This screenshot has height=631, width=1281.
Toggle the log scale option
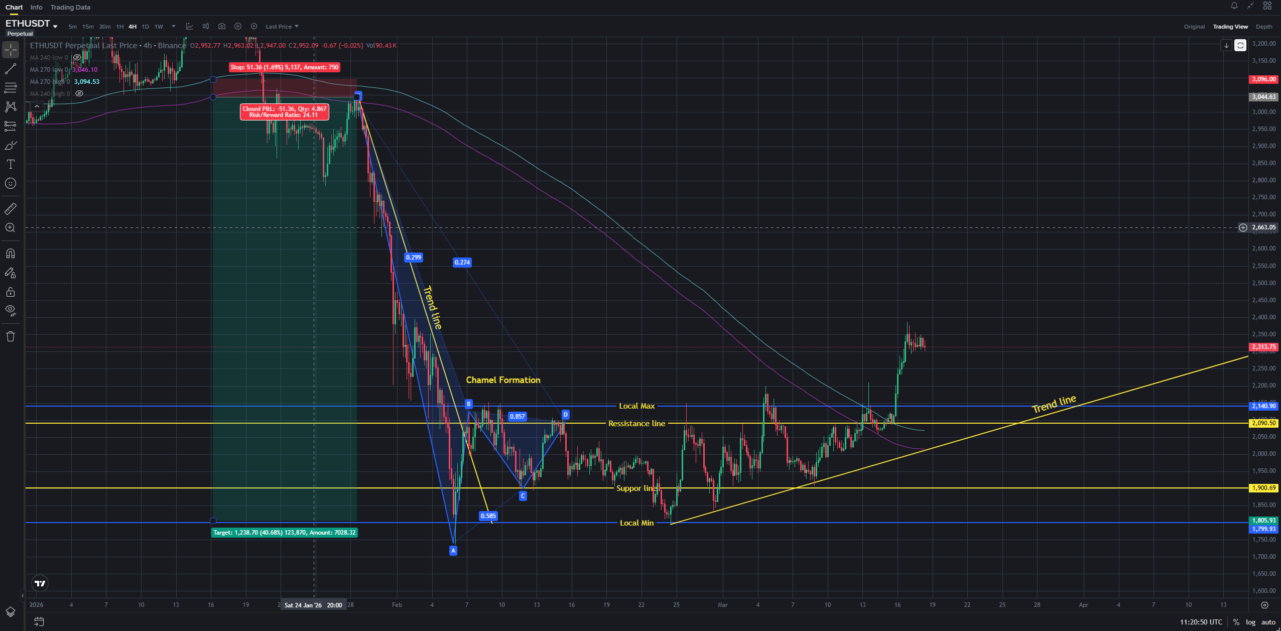point(1250,622)
